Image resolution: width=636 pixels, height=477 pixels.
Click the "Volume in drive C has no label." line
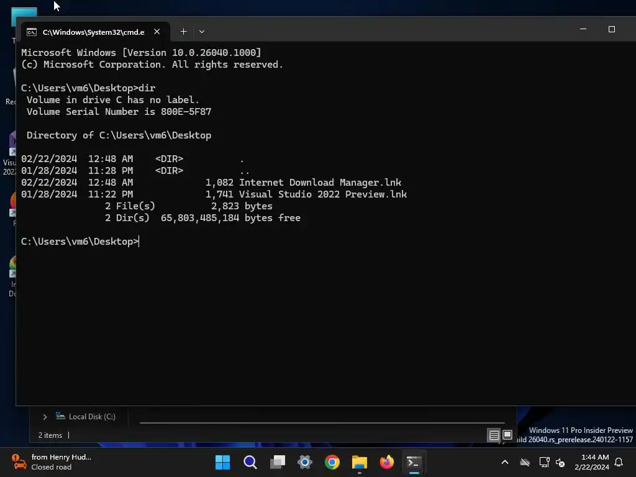113,100
